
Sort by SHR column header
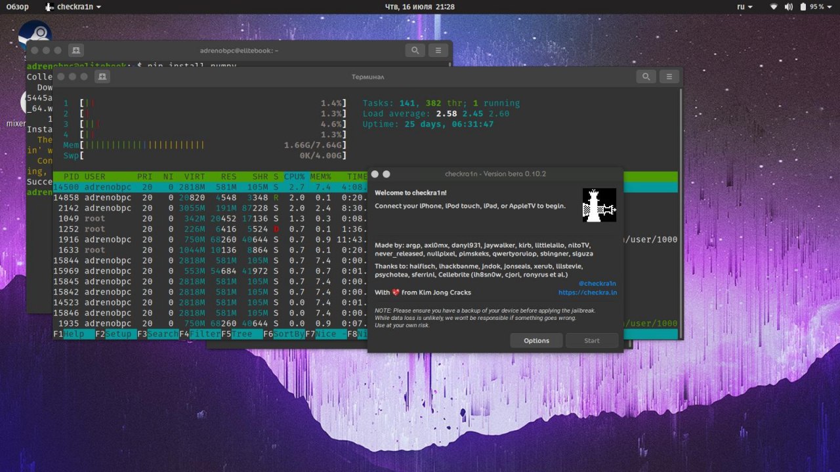click(260, 177)
